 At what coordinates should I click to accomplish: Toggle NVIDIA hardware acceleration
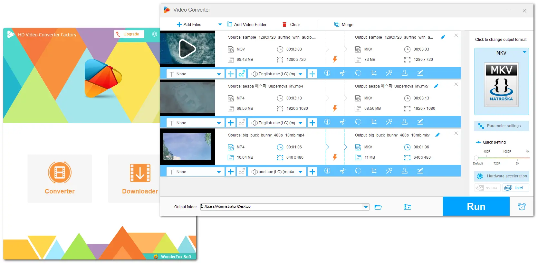[487, 188]
